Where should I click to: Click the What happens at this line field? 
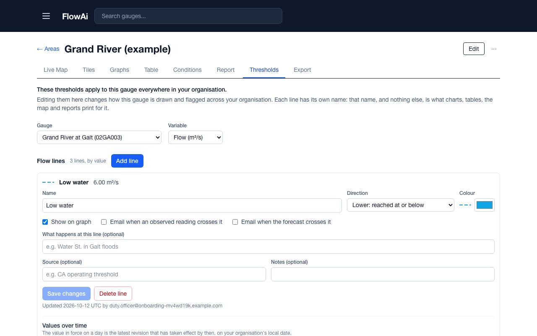point(268,247)
